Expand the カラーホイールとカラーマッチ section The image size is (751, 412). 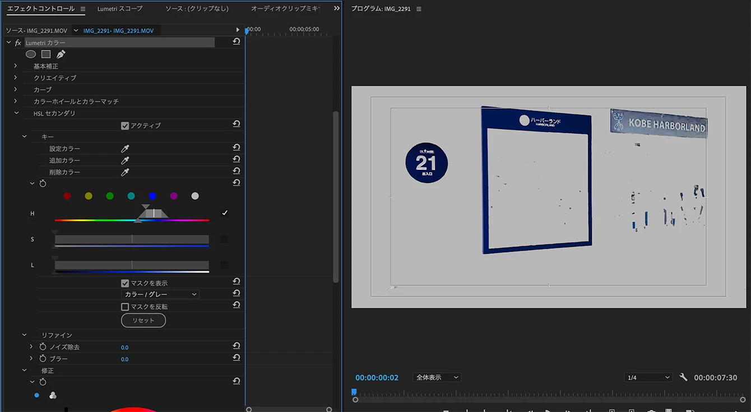coord(16,101)
